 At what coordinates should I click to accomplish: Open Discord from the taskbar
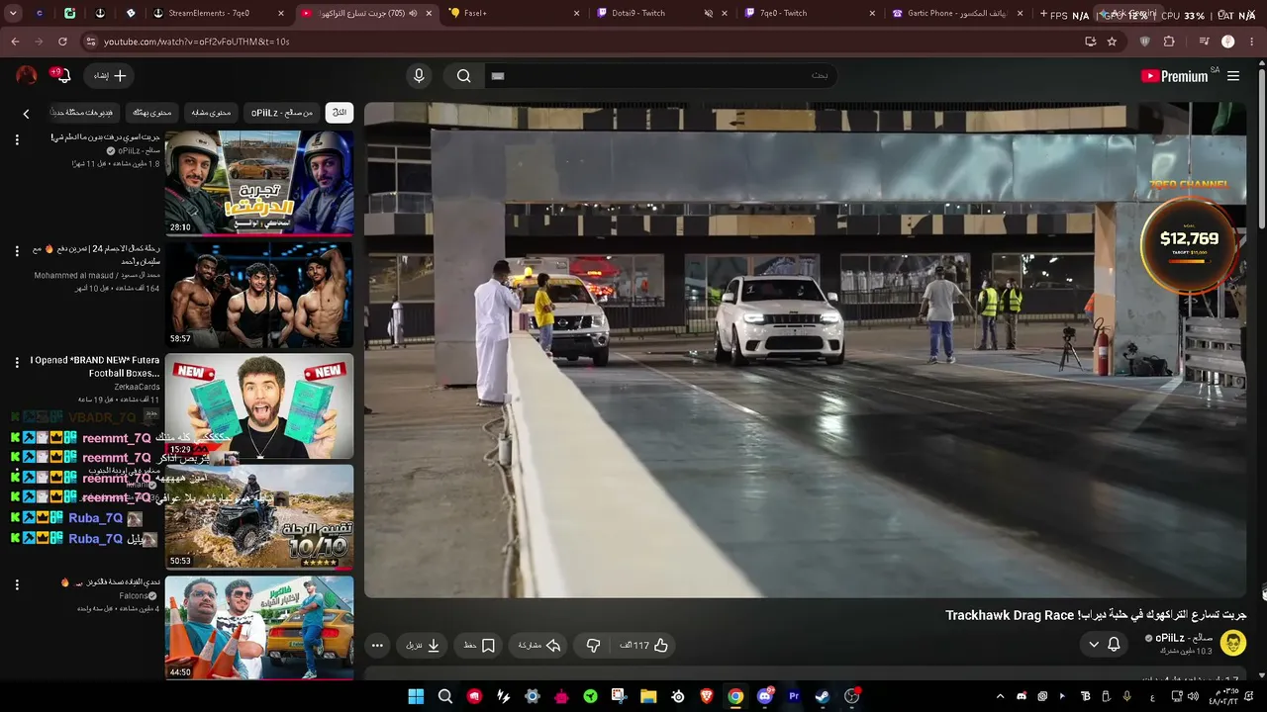[x=764, y=696]
